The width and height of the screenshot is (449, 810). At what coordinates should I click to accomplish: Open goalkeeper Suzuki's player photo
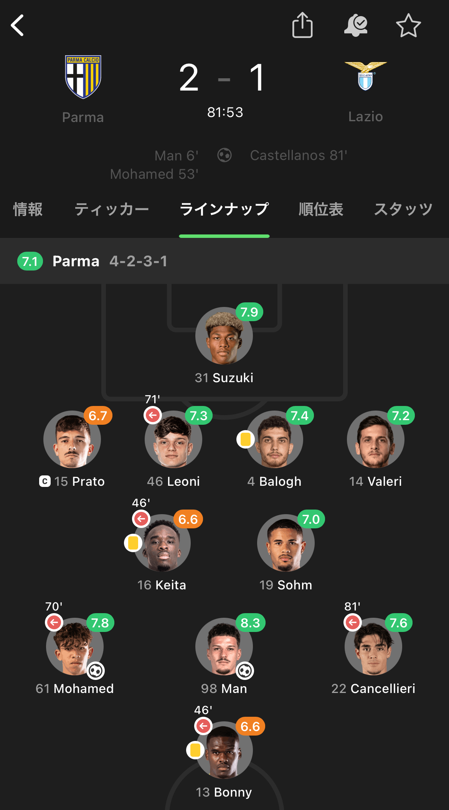pos(224,336)
